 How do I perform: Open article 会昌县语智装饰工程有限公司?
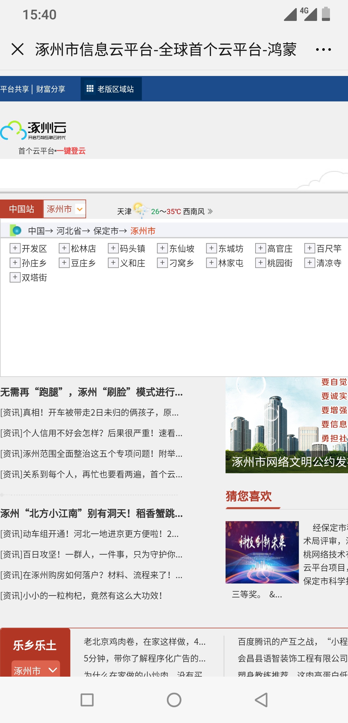[293, 659]
